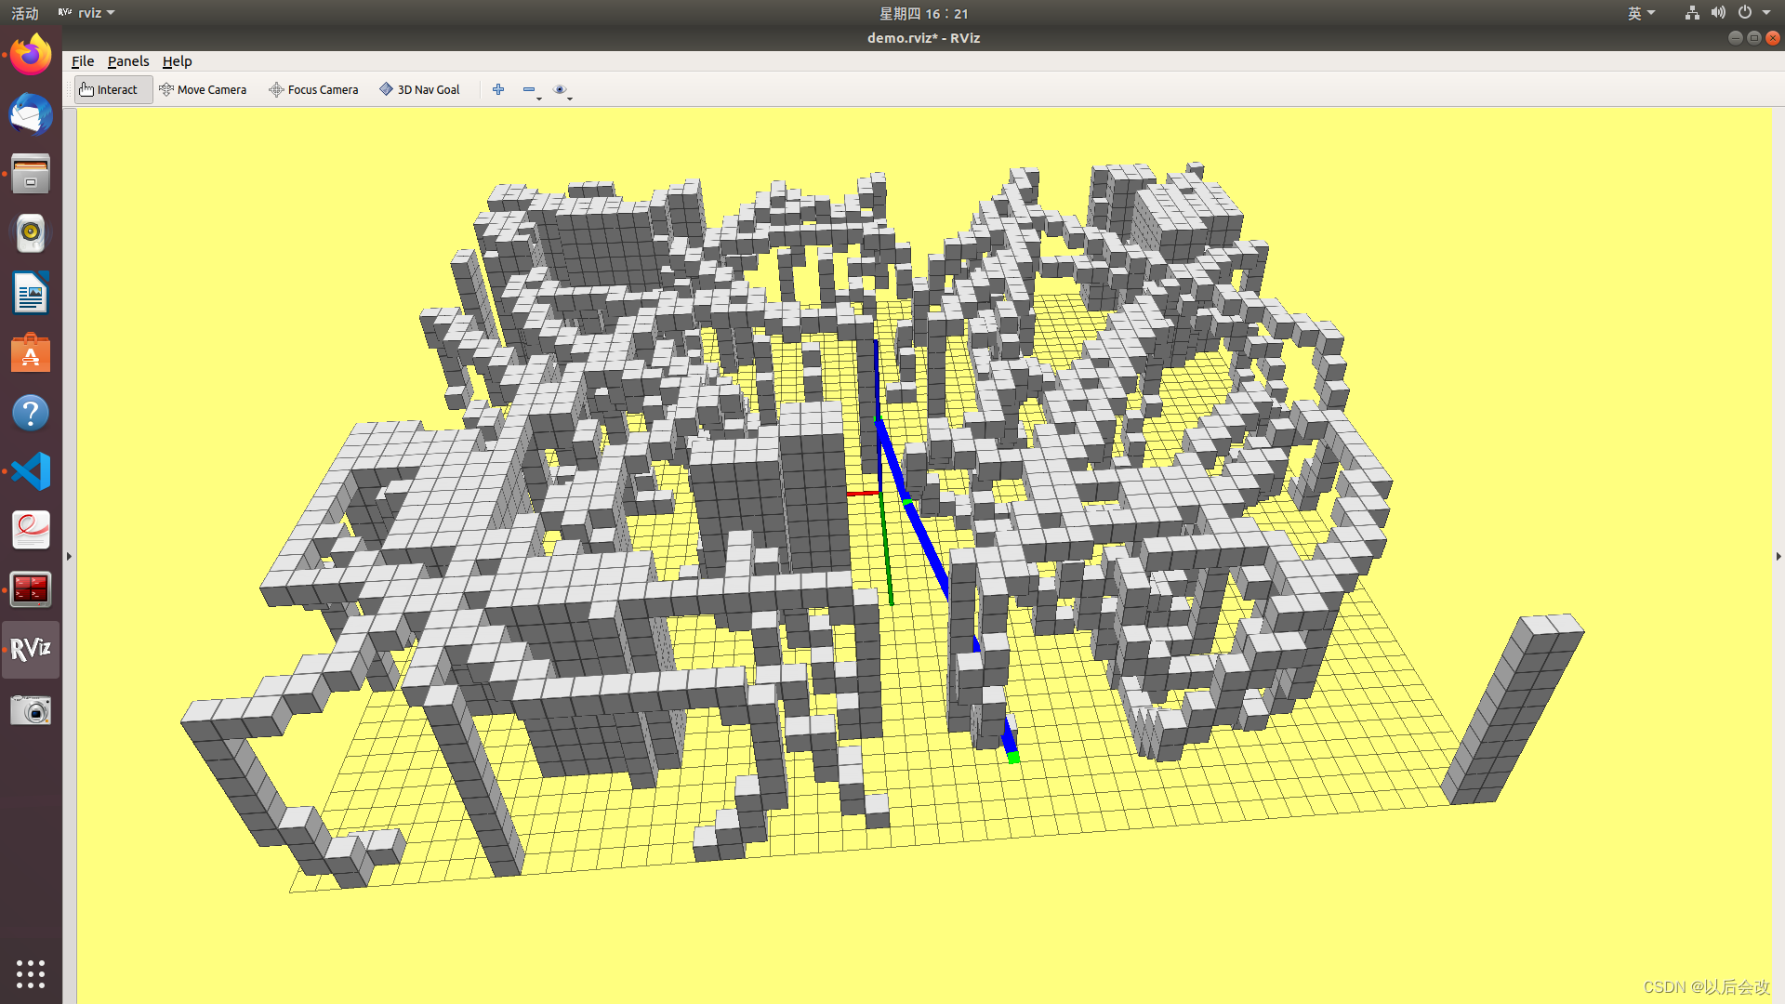The width and height of the screenshot is (1785, 1004).
Task: Open the Panels menu
Action: click(128, 61)
